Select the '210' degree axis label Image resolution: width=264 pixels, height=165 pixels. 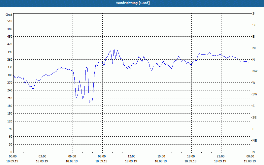[x=10, y=98]
